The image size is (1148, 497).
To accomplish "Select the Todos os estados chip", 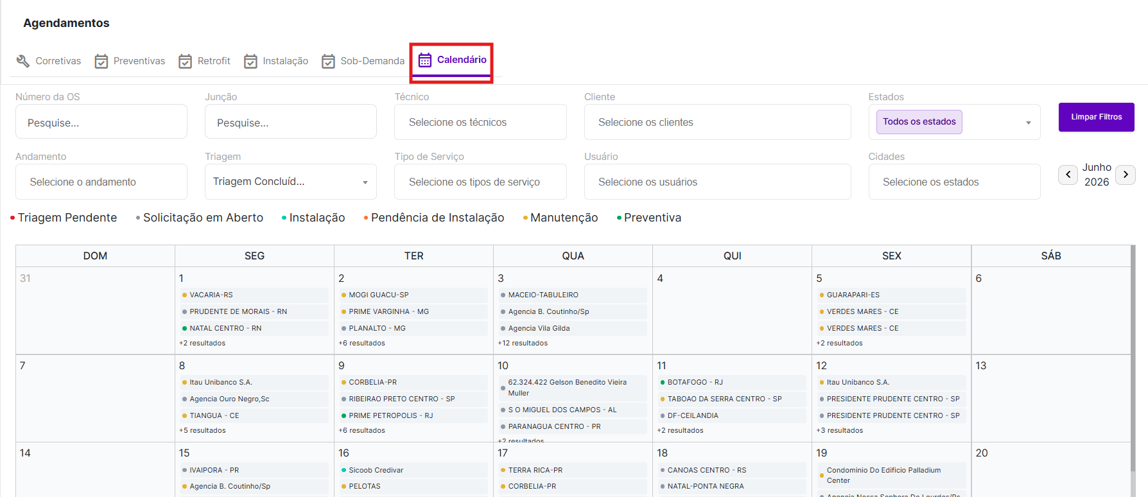I will pos(919,121).
